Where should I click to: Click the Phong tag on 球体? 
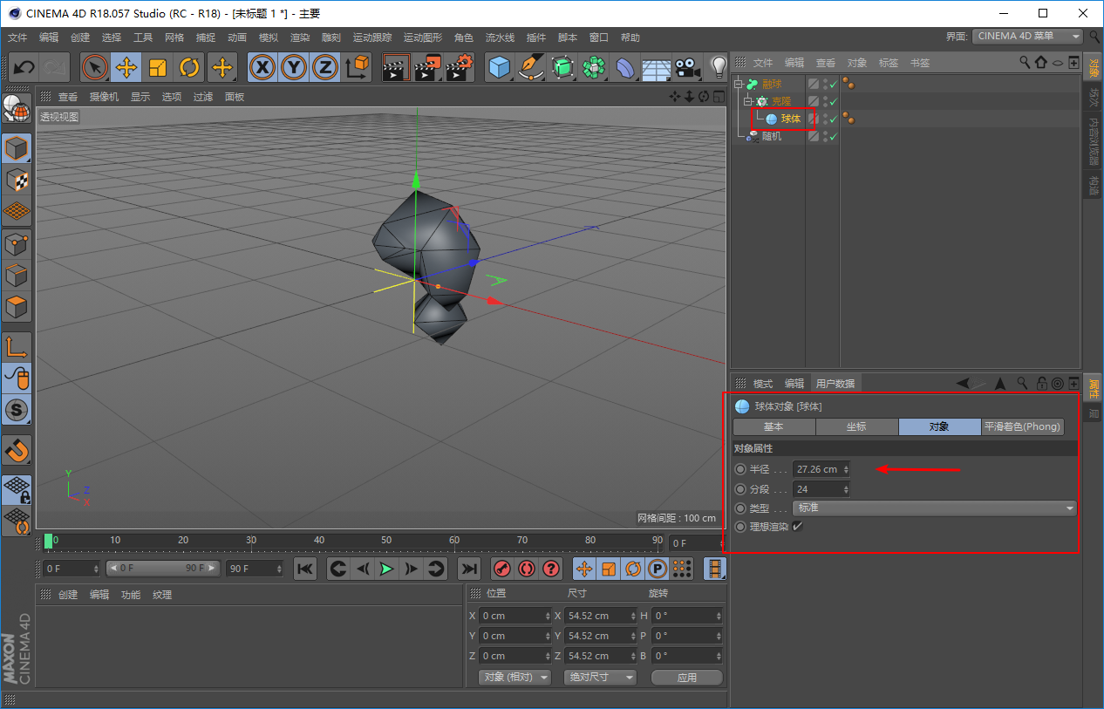848,119
